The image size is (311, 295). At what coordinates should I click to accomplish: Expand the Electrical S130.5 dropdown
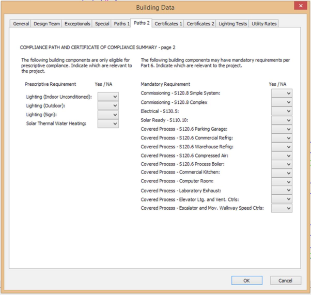click(x=282, y=111)
